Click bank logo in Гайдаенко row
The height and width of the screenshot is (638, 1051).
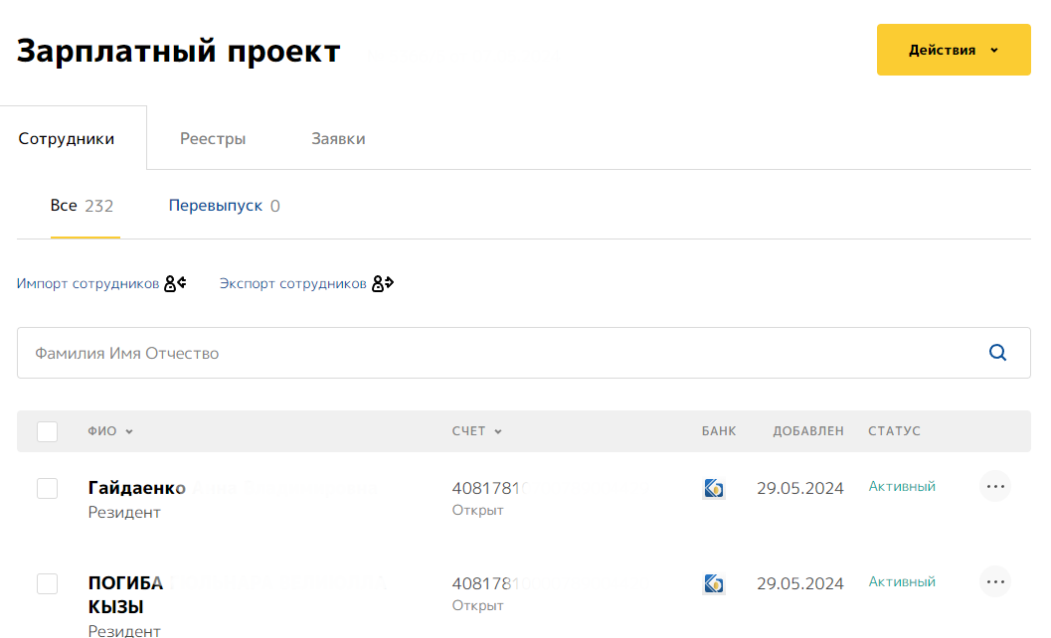point(713,488)
